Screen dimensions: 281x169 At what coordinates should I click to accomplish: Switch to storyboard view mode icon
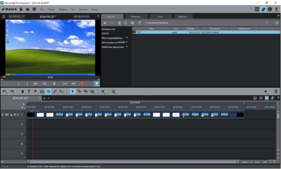point(255,98)
